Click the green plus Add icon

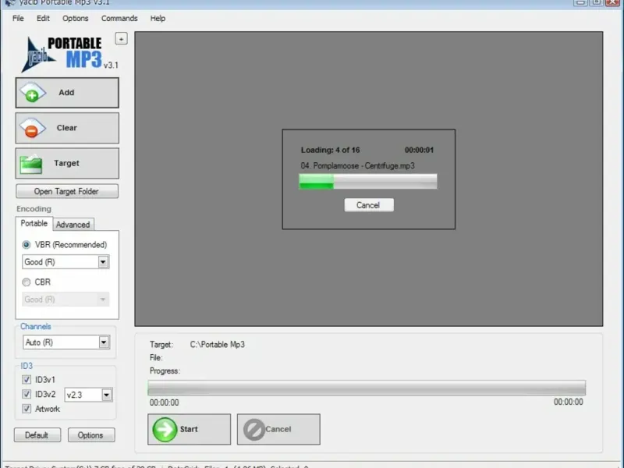coord(33,93)
